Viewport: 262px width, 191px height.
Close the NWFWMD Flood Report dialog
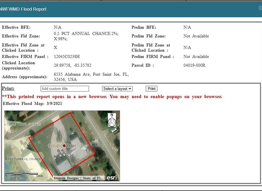click(260, 8)
